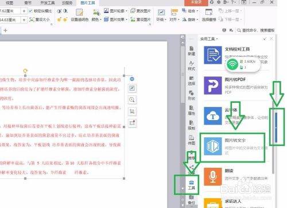The image size is (287, 208).
Task: Click the blue panel scrollbar thumb
Action: [276, 128]
